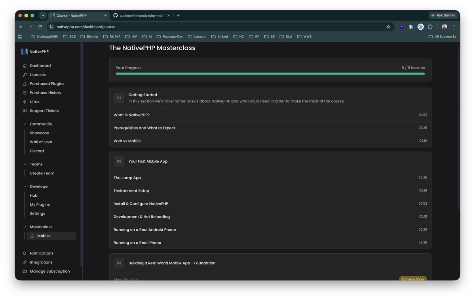Click the Ask Gemini button

[443, 15]
